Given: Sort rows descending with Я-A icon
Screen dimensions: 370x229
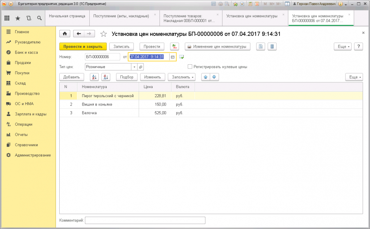Looking at the screenshot, I should click(x=106, y=77).
